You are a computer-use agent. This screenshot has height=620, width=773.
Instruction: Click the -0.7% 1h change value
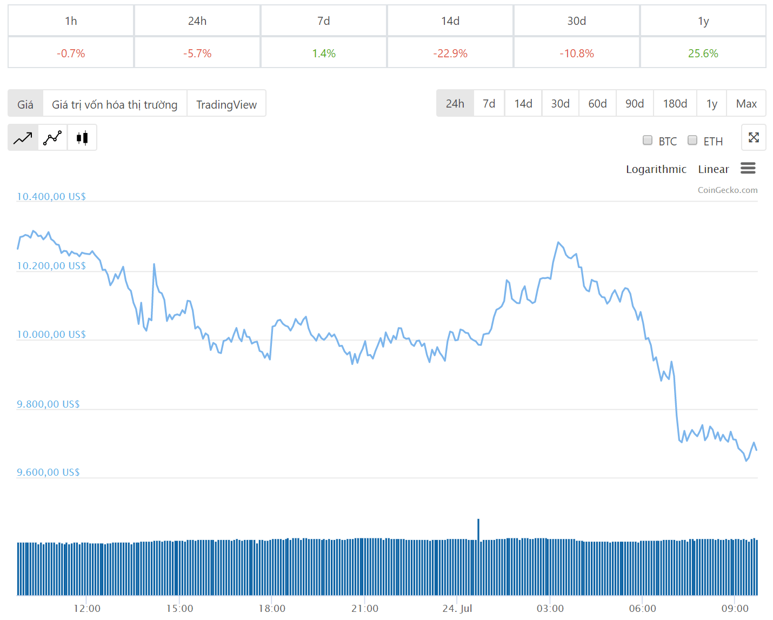point(71,53)
